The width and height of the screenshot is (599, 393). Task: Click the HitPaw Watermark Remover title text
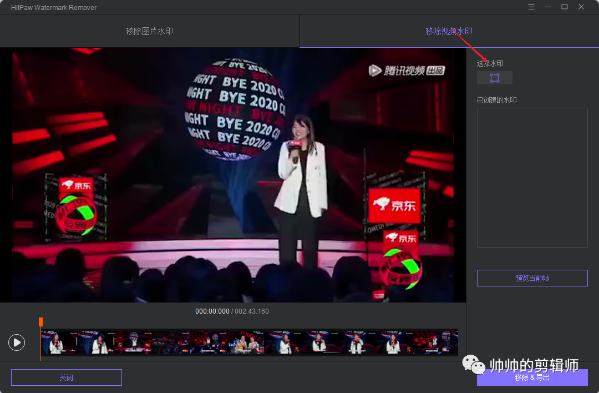pos(54,8)
